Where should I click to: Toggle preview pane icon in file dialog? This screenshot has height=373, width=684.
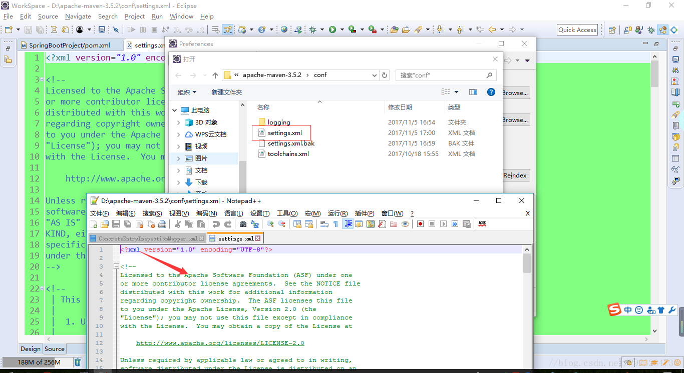(x=473, y=92)
